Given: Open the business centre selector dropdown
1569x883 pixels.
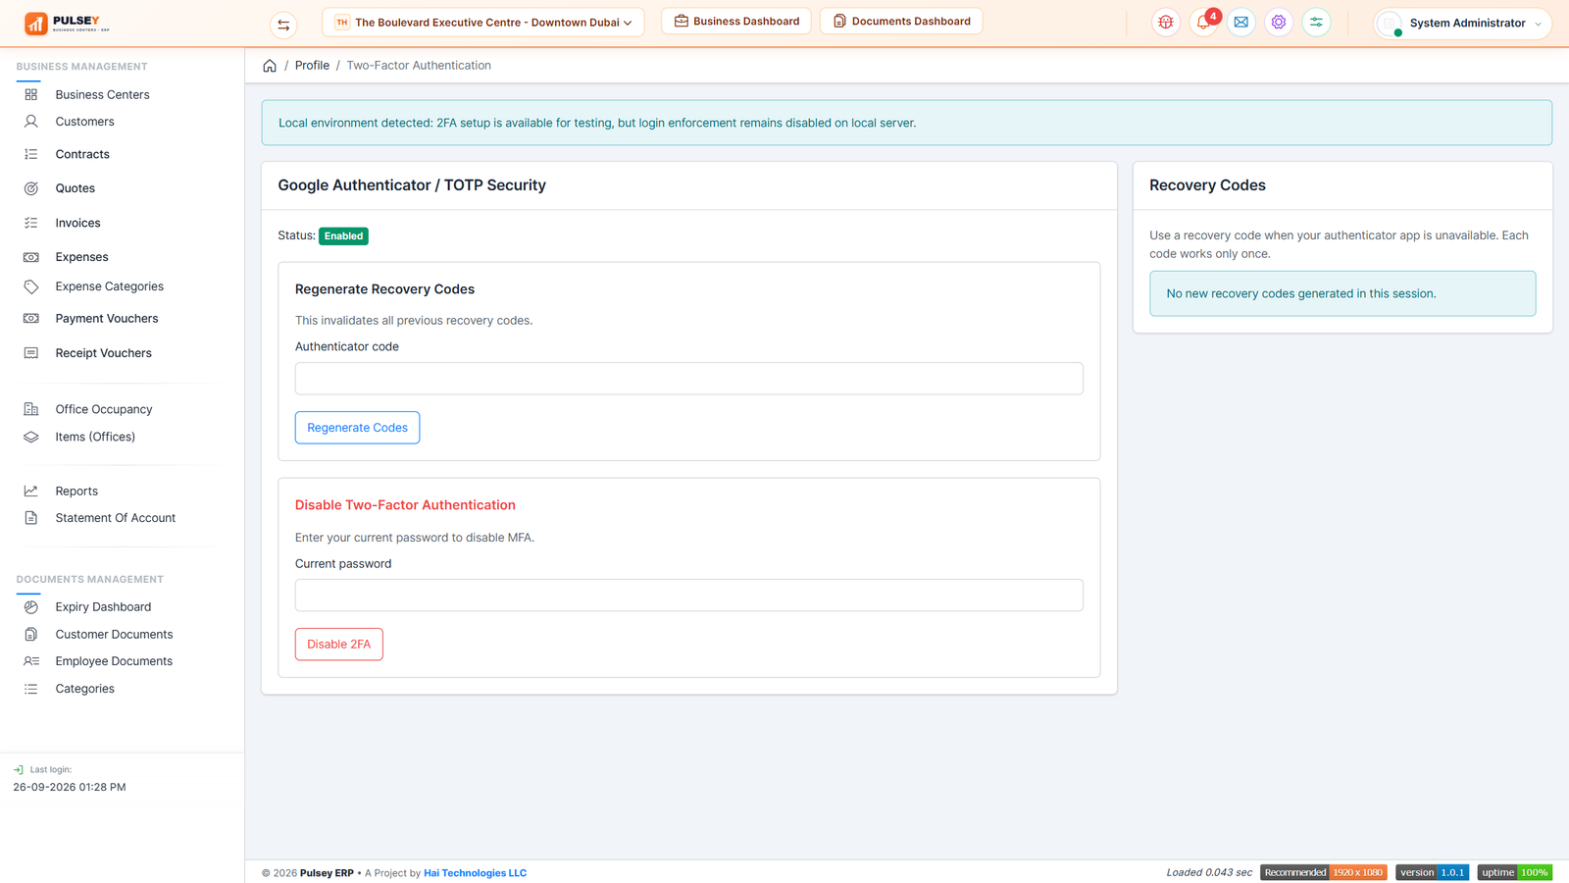Looking at the screenshot, I should pyautogui.click(x=483, y=23).
